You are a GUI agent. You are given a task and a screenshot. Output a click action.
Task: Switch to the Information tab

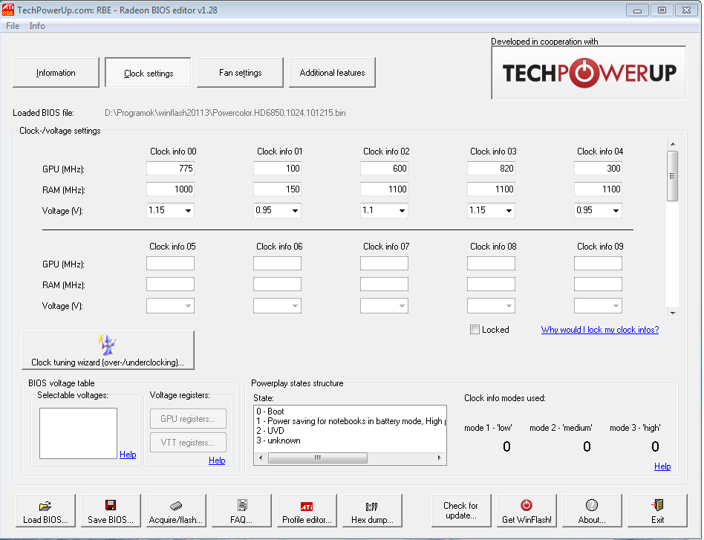(56, 72)
